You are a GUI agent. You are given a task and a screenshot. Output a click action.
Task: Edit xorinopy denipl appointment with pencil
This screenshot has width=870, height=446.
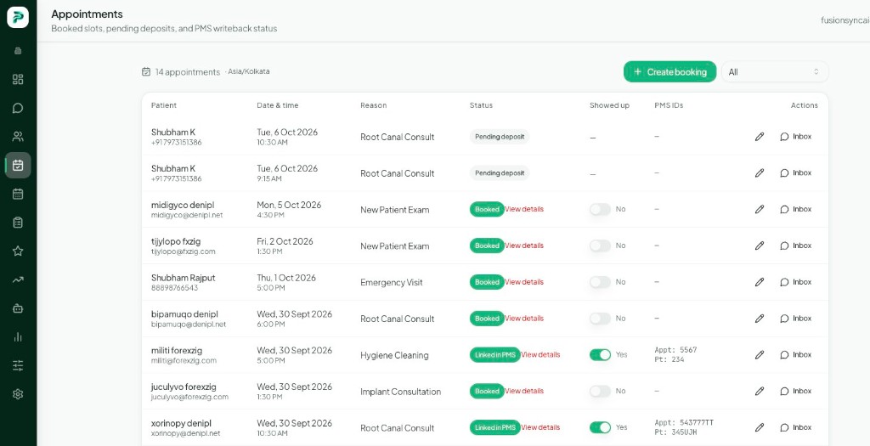760,427
